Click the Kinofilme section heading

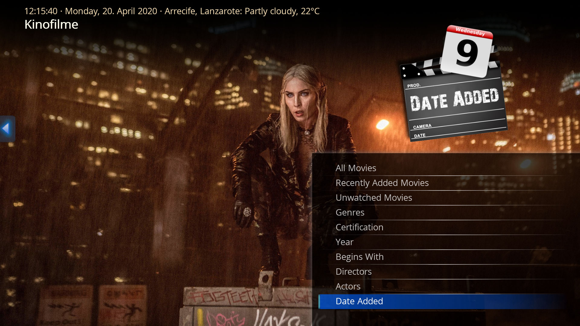(x=51, y=24)
